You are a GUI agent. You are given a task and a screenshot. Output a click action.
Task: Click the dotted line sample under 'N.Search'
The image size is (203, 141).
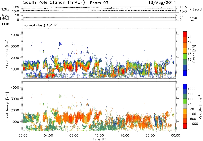pos(196,12)
